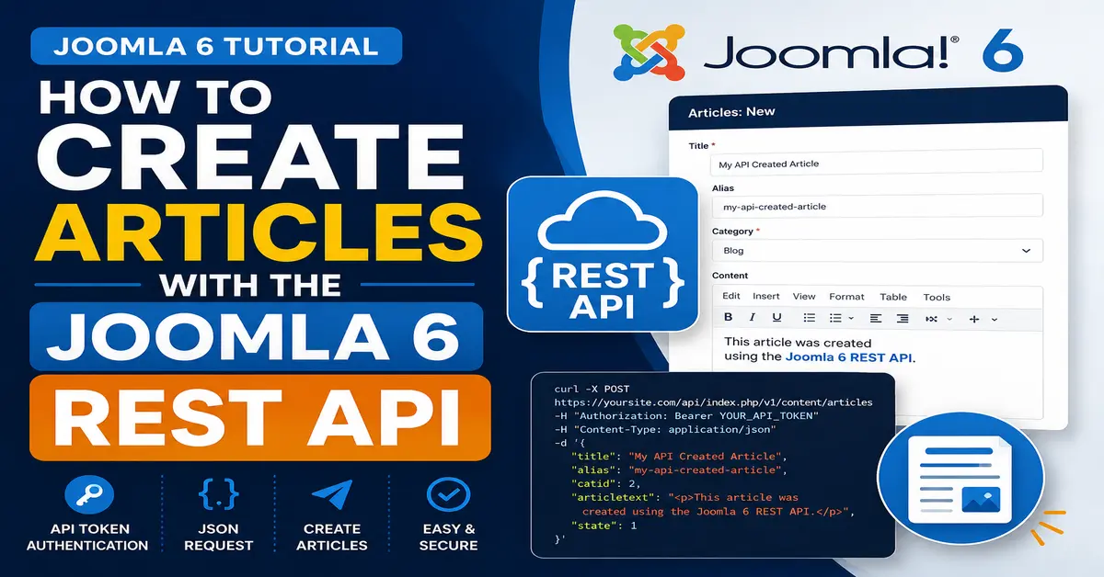Click the Joomla logo emblem
The width and height of the screenshot is (1104, 577).
(x=650, y=54)
